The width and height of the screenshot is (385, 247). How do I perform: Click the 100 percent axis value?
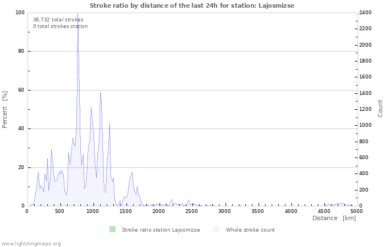[x=20, y=13]
